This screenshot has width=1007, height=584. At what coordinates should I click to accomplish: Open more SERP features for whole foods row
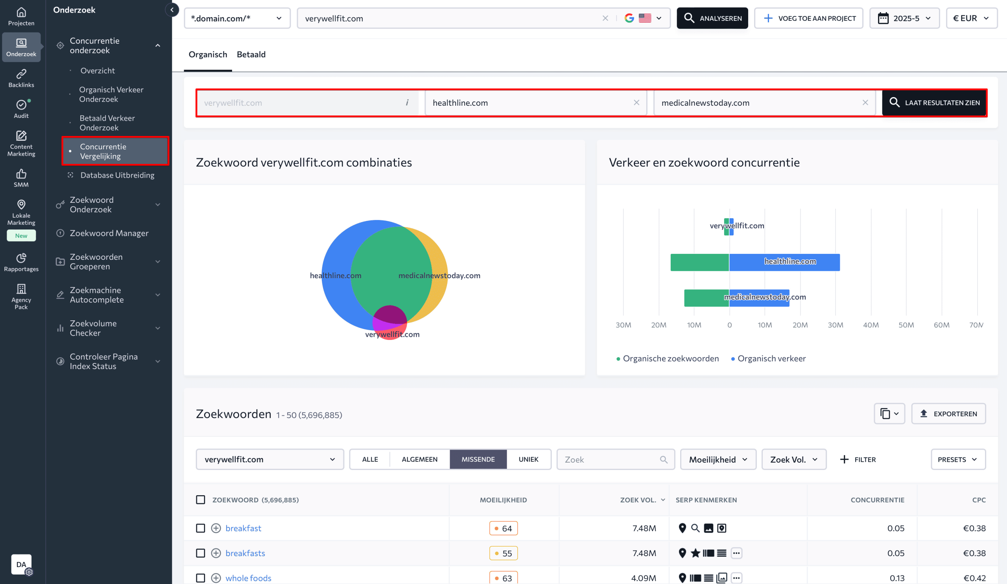[736, 578]
